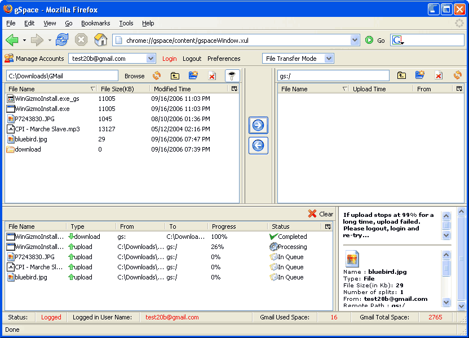Screen dimensions: 469x338
Task: Select WinGizmoInstall.exe_gs in local list
Action: (x=122, y=99)
